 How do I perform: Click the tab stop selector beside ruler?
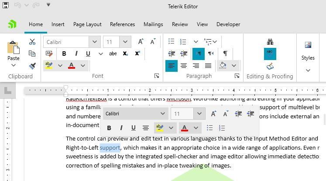click(8, 90)
